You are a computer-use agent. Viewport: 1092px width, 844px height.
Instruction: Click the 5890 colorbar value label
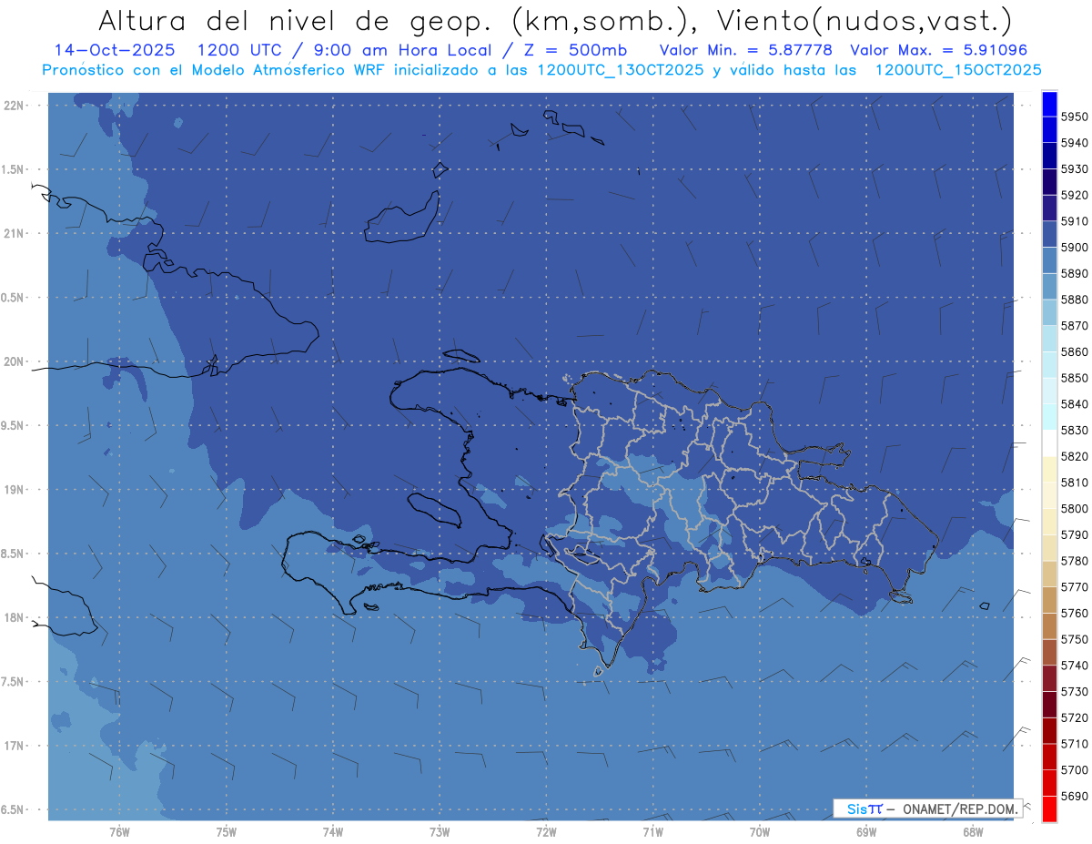coord(1075,273)
